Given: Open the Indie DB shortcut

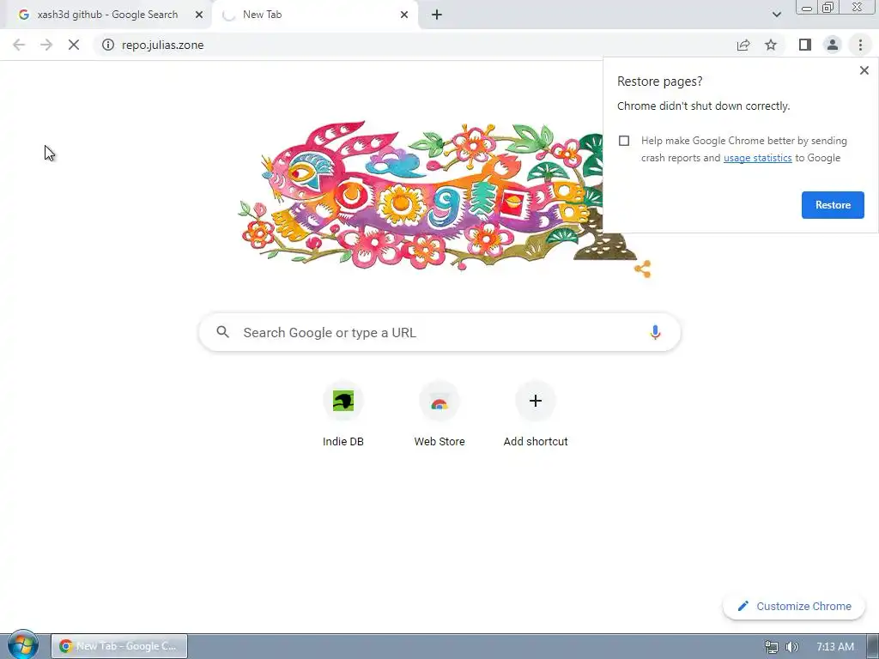Looking at the screenshot, I should coord(343,414).
